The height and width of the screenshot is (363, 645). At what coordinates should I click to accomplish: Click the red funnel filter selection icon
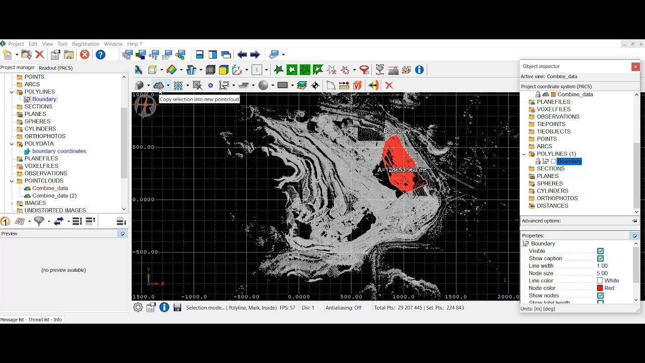(364, 70)
